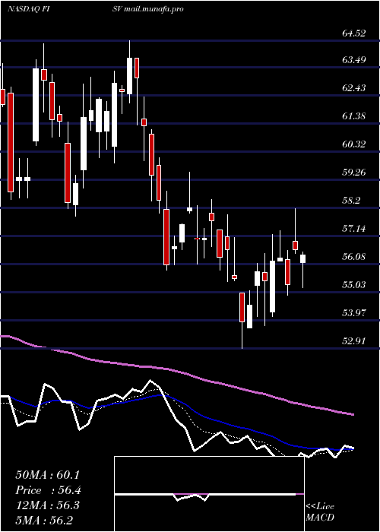Click the 53.97 price level label
The height and width of the screenshot is (532, 380).
[354, 313]
